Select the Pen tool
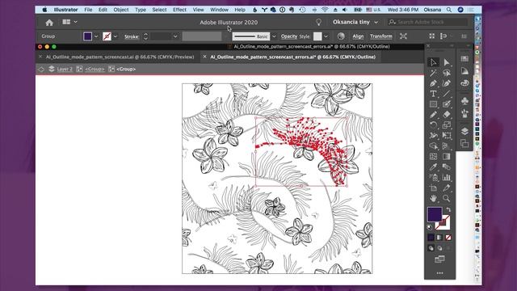 point(433,83)
